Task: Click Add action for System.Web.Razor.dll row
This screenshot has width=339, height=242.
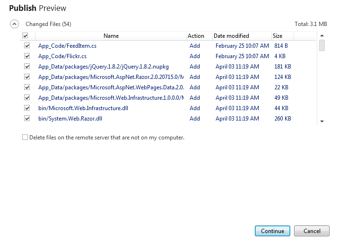Action: (195, 119)
